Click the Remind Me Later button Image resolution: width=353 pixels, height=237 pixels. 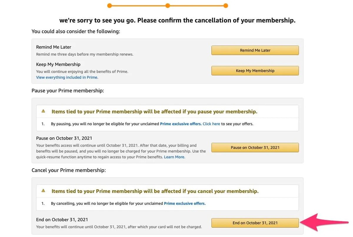pos(255,50)
